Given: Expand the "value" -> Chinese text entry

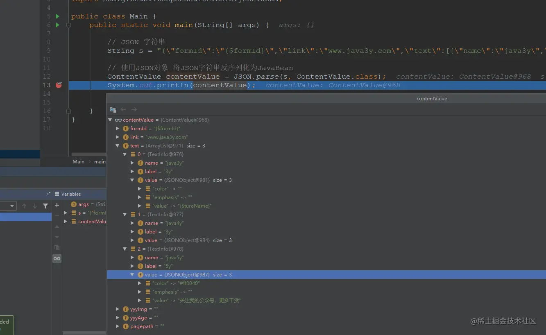Looking at the screenshot, I should [140, 301].
